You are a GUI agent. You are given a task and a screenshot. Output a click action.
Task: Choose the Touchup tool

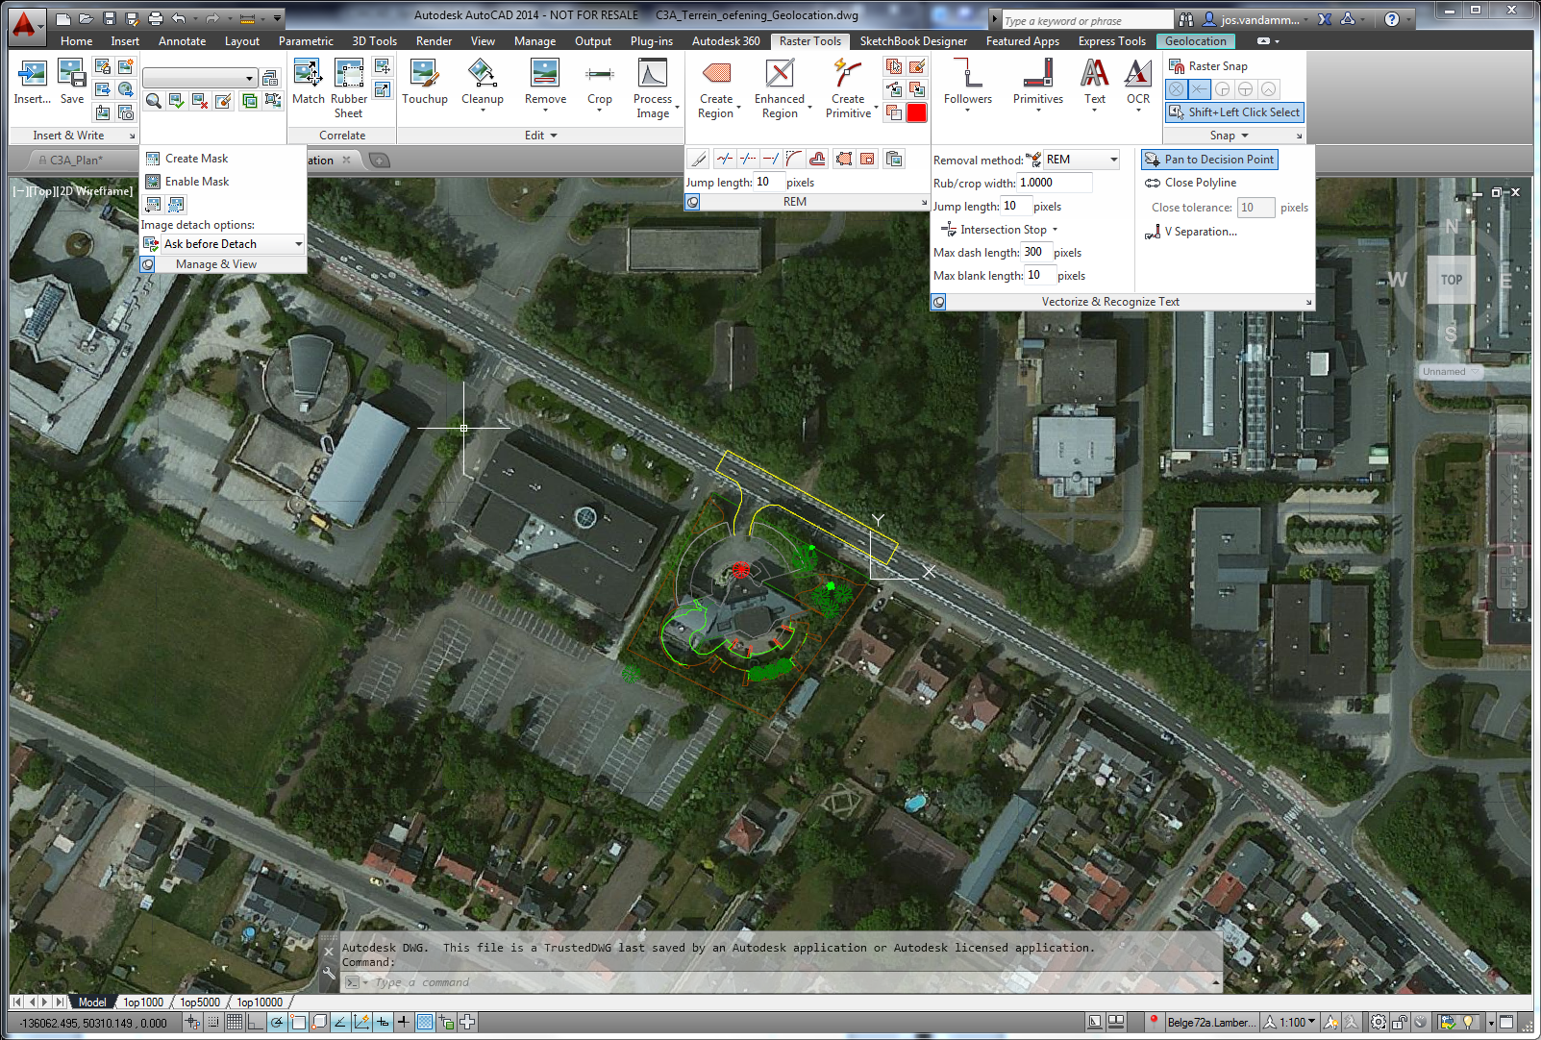tap(424, 82)
